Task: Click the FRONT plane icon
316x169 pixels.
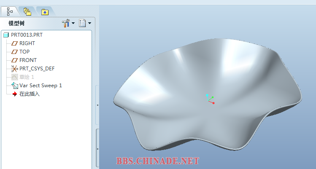Action: tap(14, 60)
